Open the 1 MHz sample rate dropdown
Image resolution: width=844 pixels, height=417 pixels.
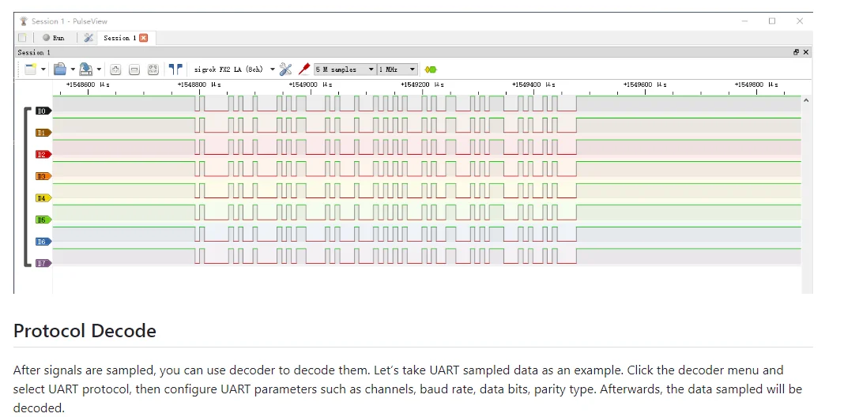tap(398, 69)
